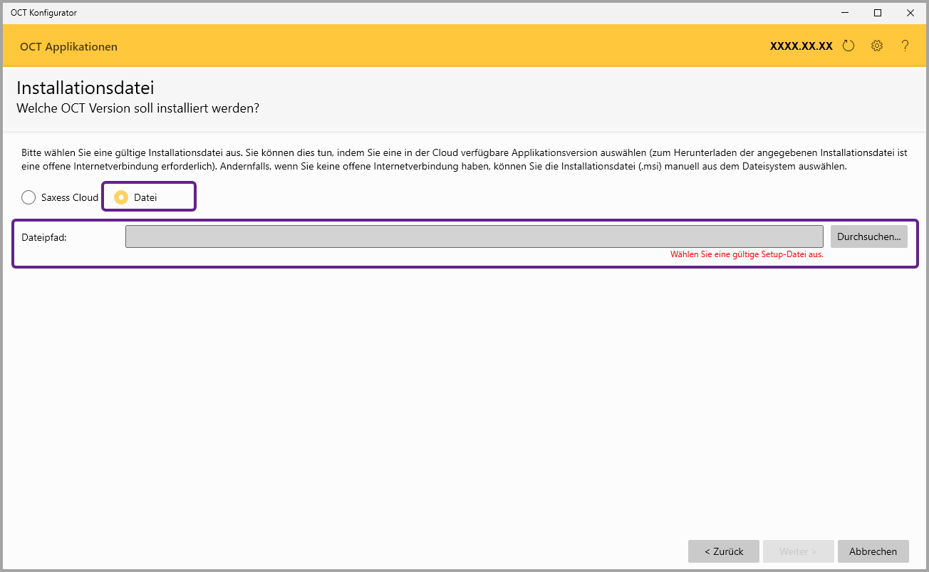
Task: Click the Dateipfad: field label
Action: [x=44, y=237]
